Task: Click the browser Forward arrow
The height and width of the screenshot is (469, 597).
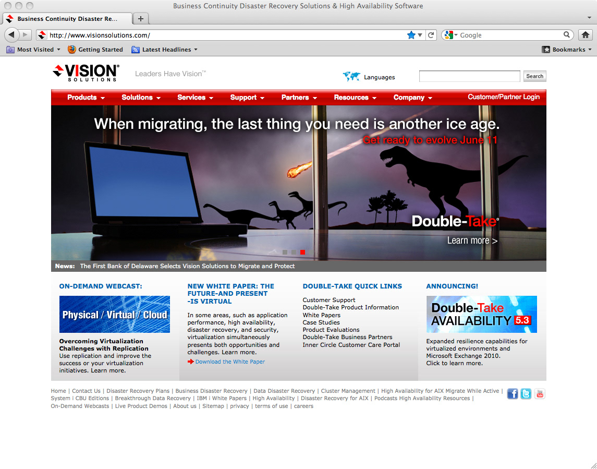Action: click(x=25, y=35)
